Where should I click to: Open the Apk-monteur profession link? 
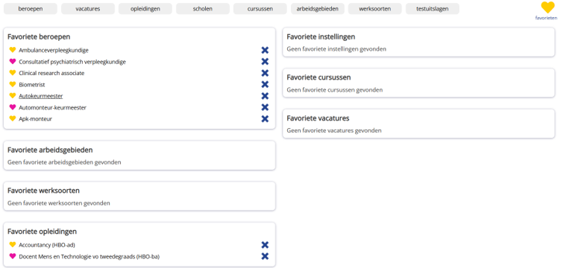(35, 119)
